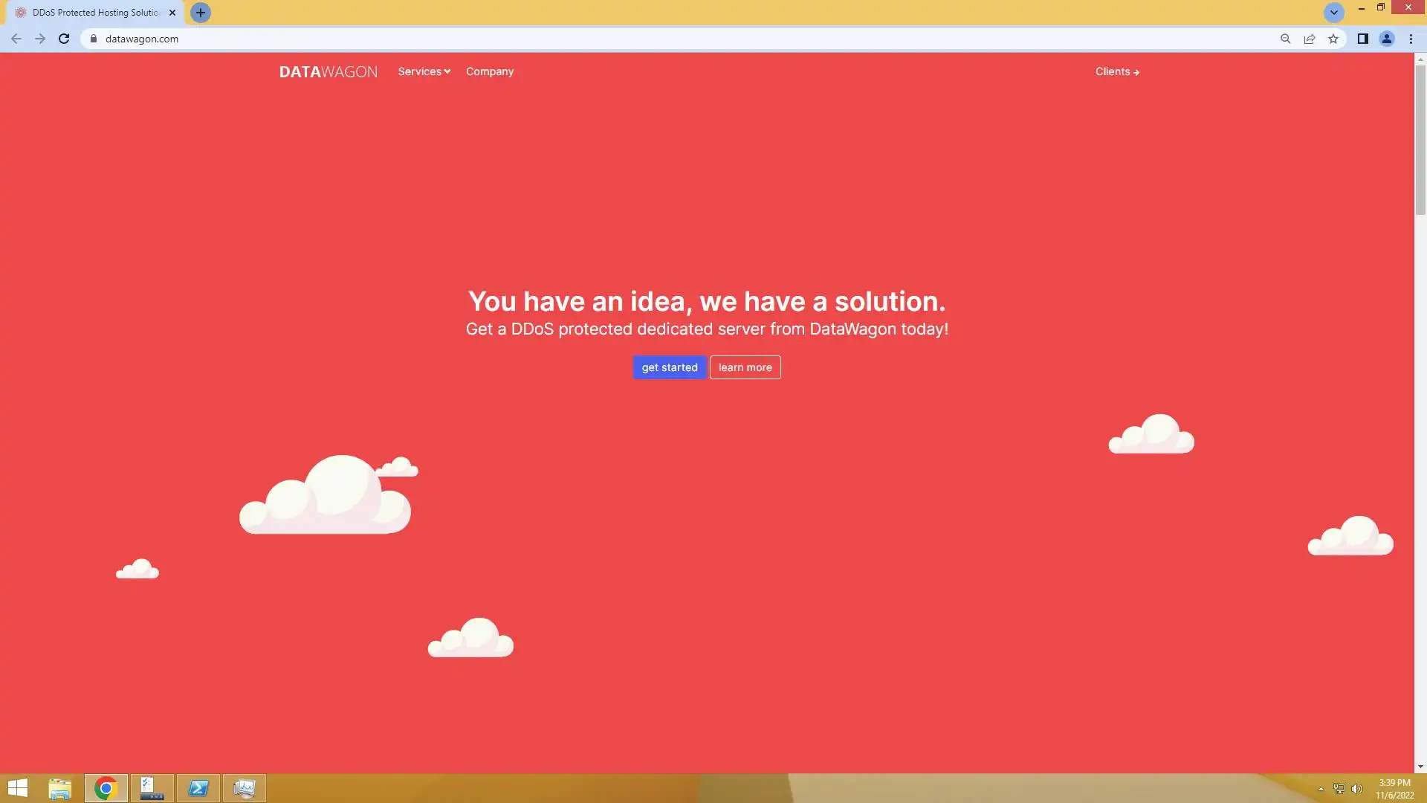Viewport: 1427px width, 803px height.
Task: Open the Chrome three-dot menu
Action: pos(1411,39)
